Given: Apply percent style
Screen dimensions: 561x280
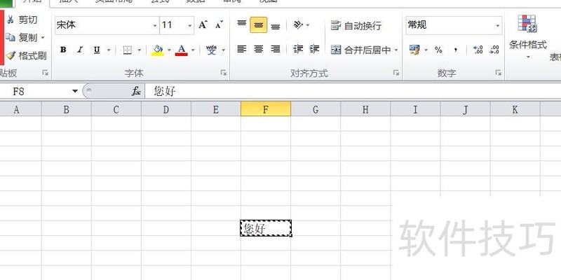Looking at the screenshot, I should (x=438, y=50).
